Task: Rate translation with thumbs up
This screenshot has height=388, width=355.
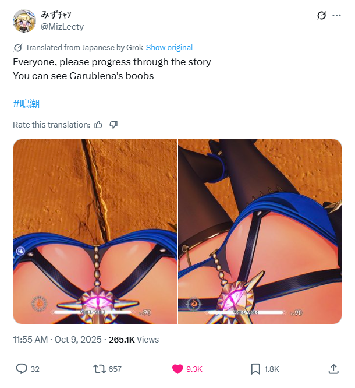Action: coord(98,125)
